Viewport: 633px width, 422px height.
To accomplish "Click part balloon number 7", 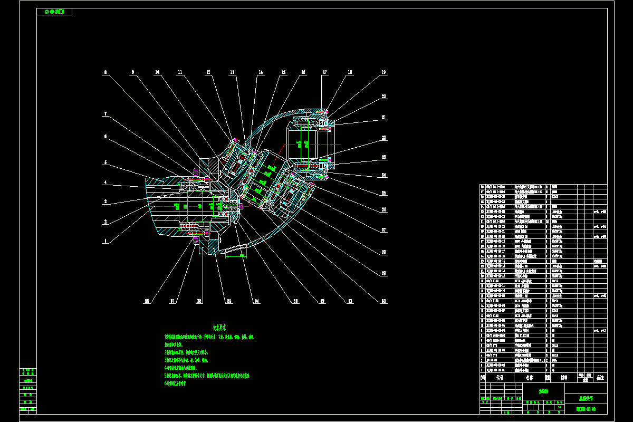I will (x=105, y=113).
